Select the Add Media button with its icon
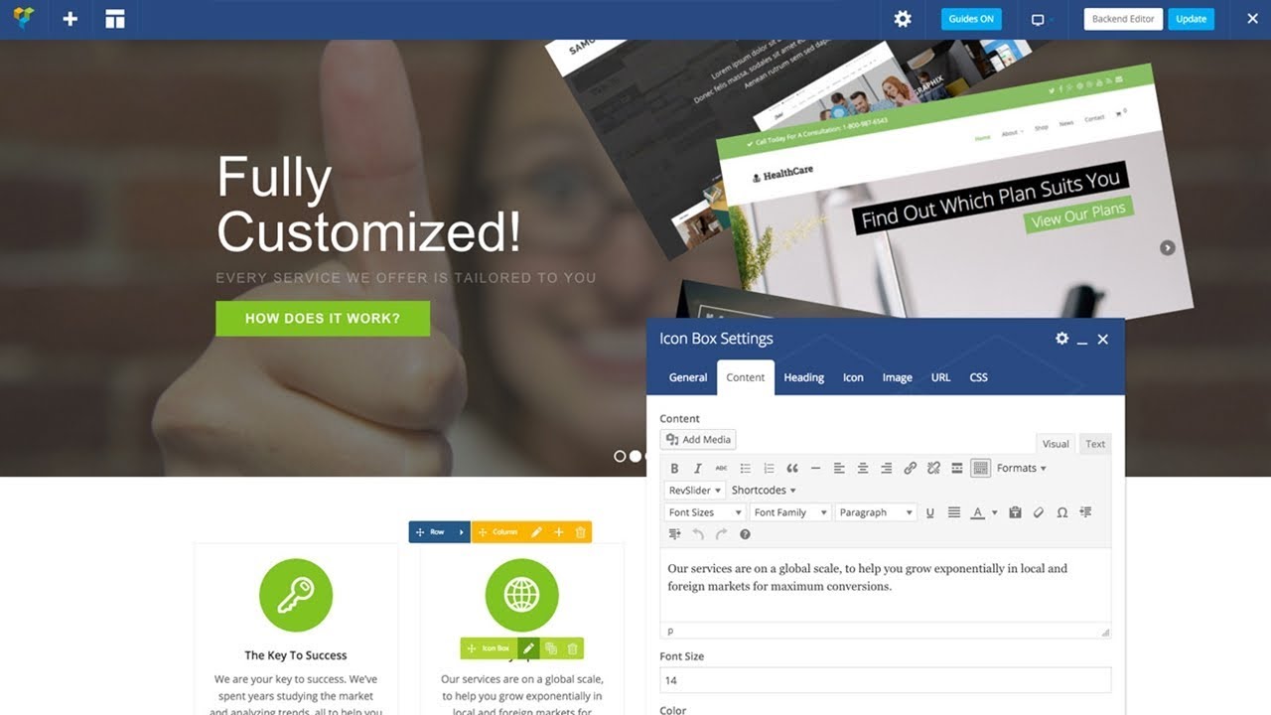This screenshot has width=1271, height=715. (x=698, y=439)
